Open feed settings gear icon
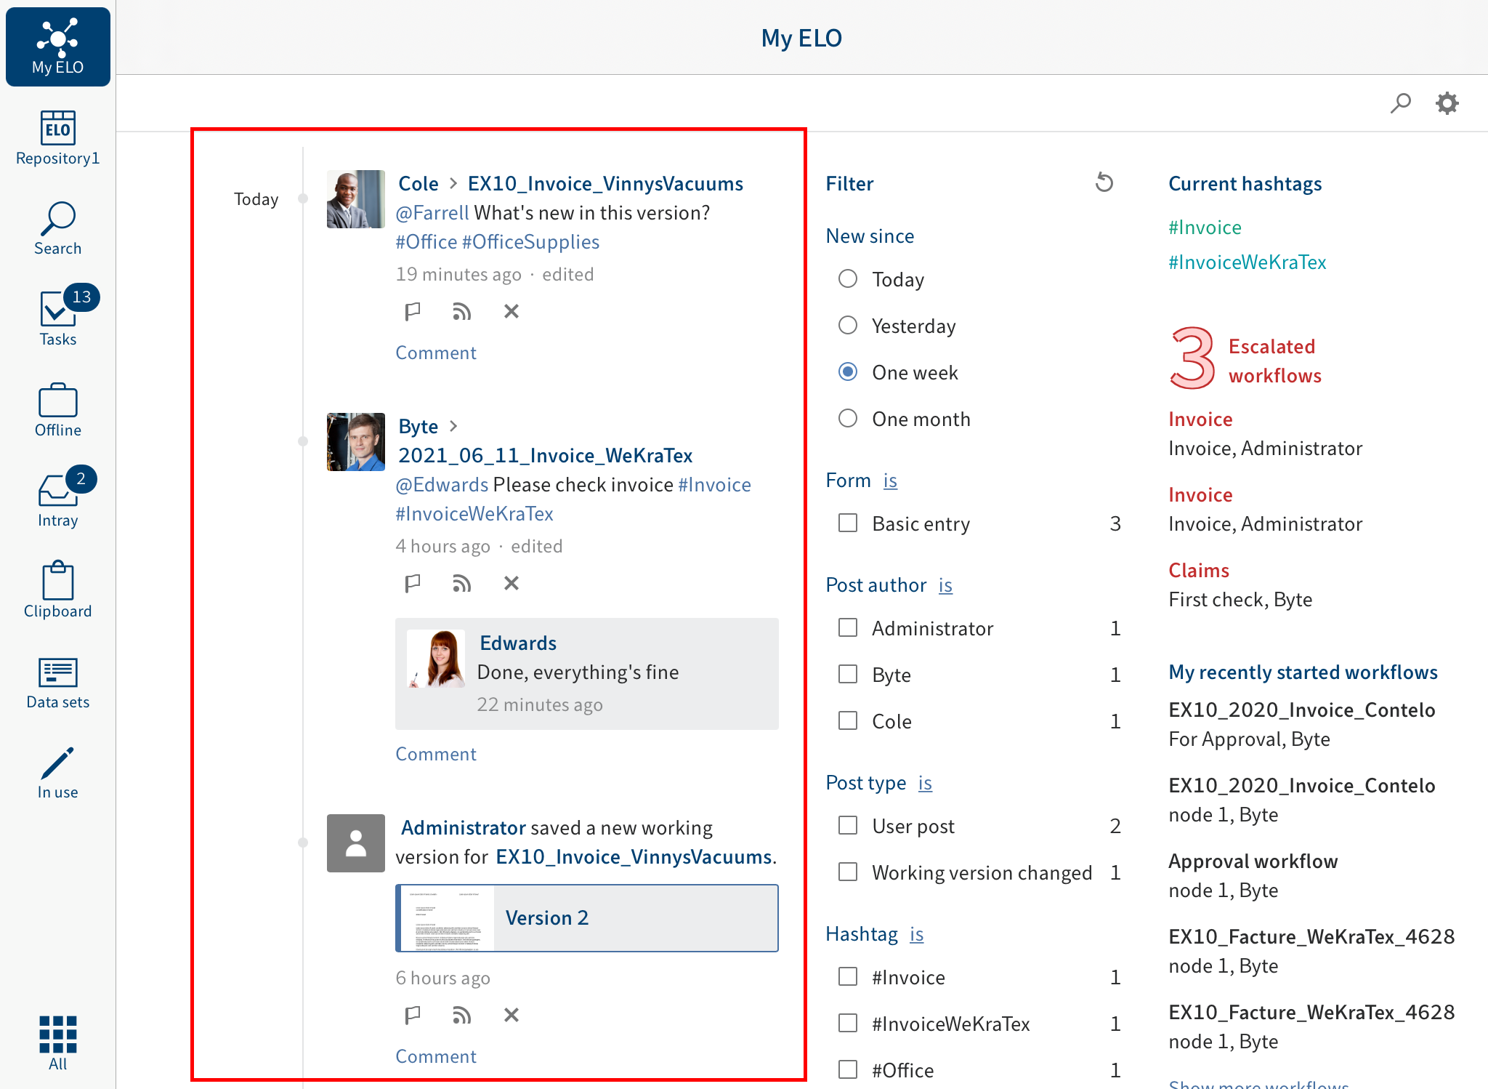1488x1089 pixels. (1447, 103)
